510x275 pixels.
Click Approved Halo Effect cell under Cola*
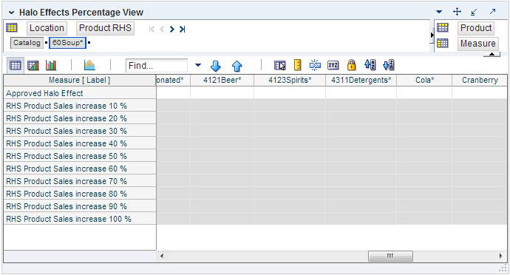[424, 93]
